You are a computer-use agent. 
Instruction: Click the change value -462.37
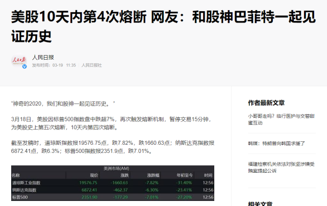click(x=120, y=190)
